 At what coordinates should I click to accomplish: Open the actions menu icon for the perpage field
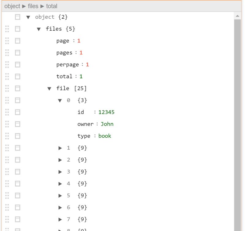17,64
